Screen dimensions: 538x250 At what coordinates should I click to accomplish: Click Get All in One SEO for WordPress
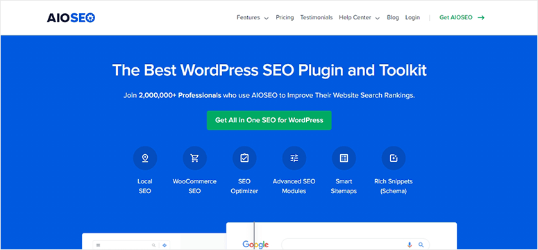pyautogui.click(x=269, y=120)
